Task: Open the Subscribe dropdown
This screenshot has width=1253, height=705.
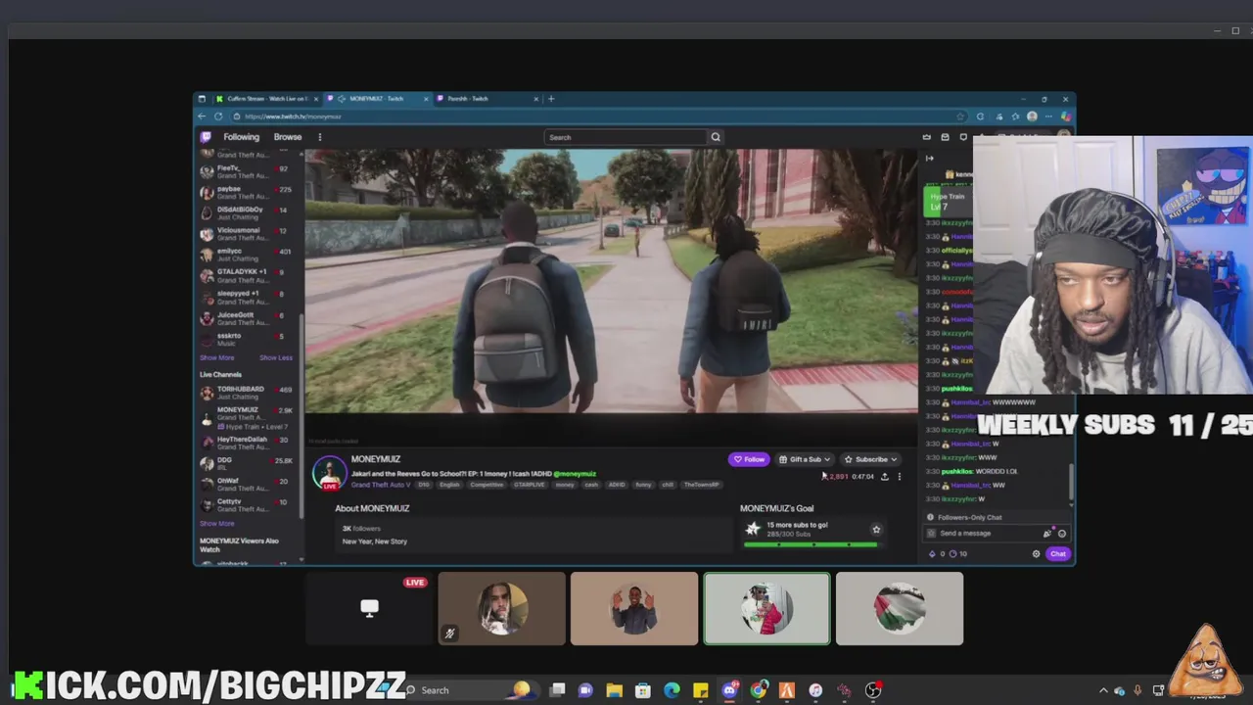Action: [x=870, y=459]
